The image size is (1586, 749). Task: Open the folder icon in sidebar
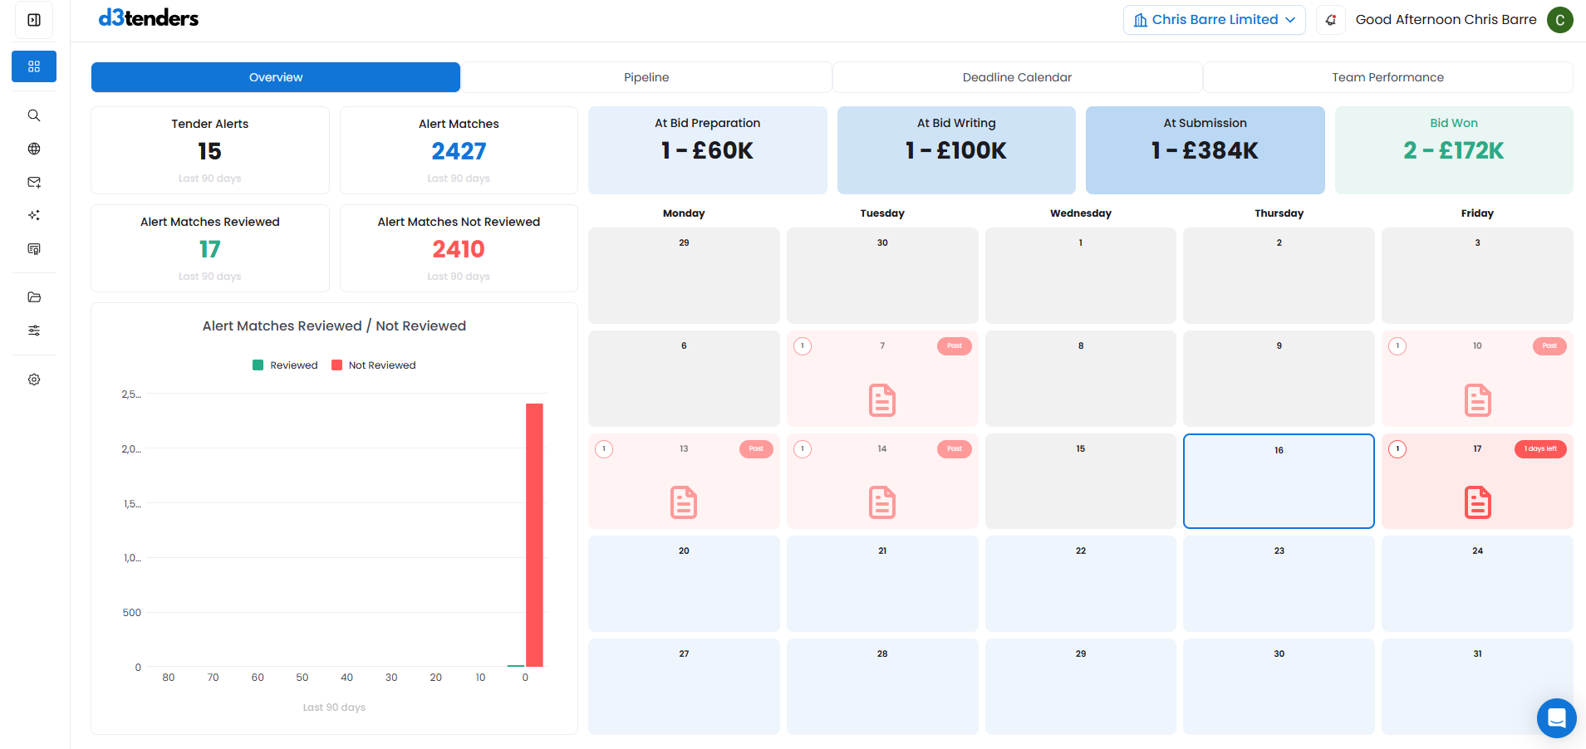tap(34, 297)
